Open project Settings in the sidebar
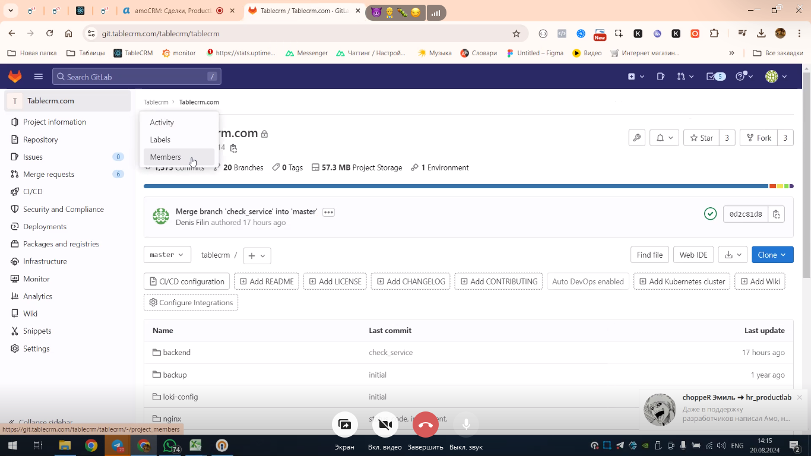The width and height of the screenshot is (811, 456). click(68, 349)
